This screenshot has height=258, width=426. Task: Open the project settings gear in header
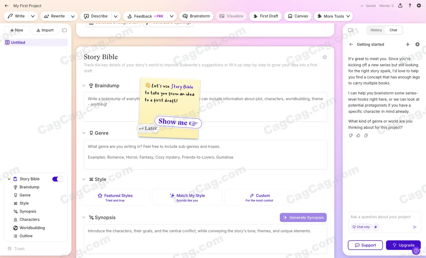tap(419, 6)
